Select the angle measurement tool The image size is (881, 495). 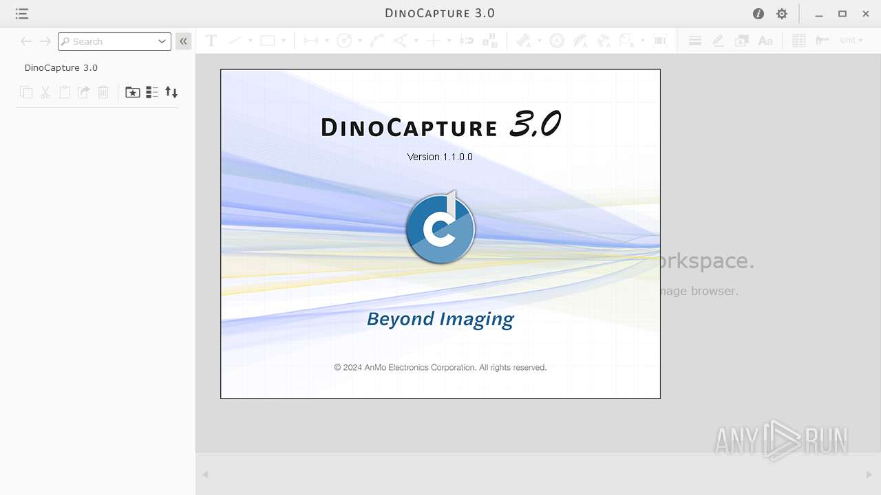click(400, 41)
